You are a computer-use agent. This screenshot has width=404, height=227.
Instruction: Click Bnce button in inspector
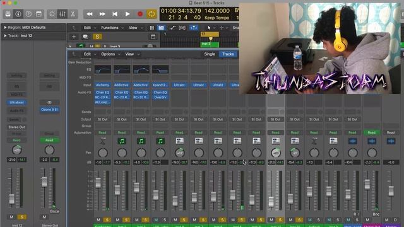click(x=54, y=211)
